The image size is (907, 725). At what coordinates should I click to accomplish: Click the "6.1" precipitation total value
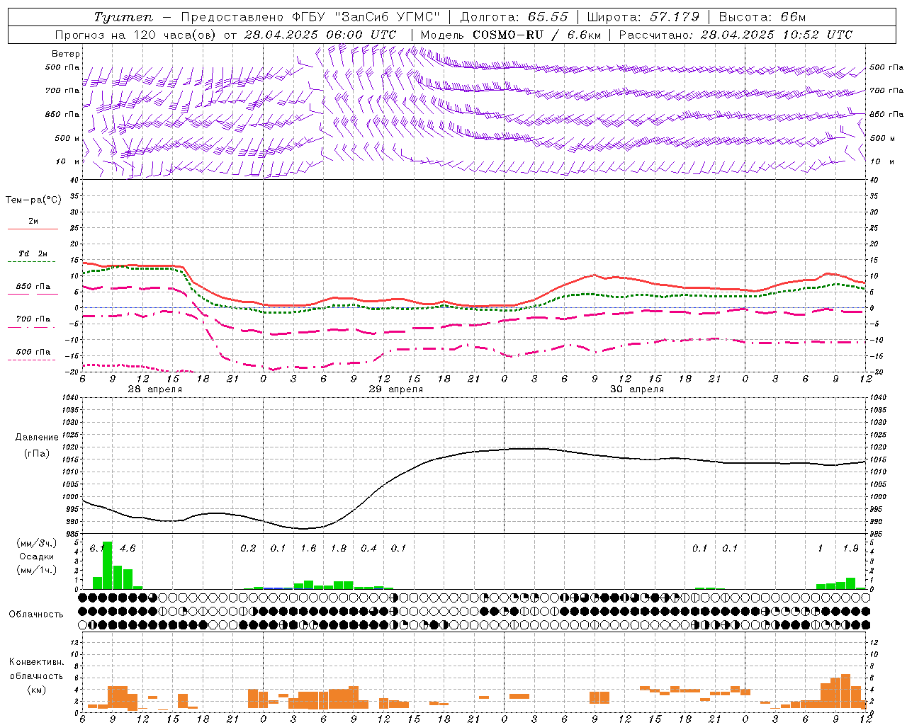click(x=97, y=549)
